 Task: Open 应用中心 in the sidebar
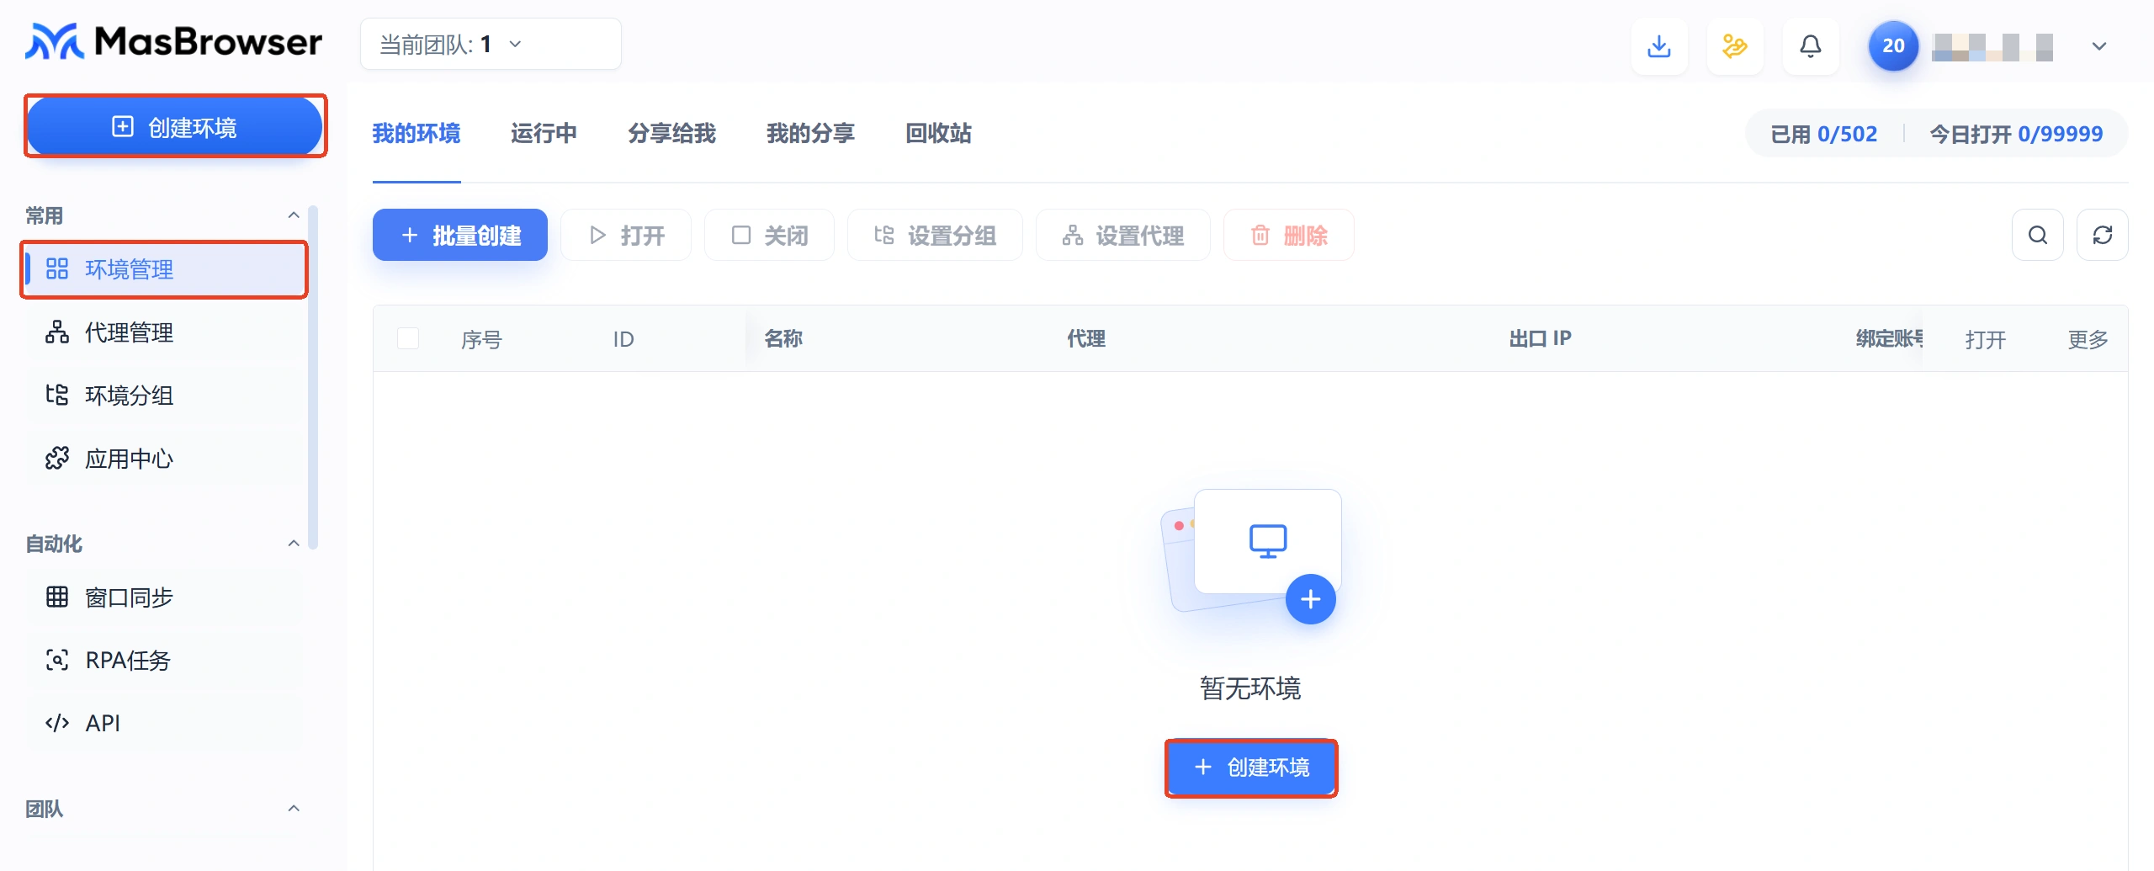pos(164,459)
